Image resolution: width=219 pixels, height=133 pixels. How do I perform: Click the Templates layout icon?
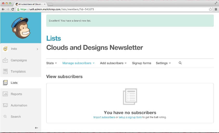point(5,71)
